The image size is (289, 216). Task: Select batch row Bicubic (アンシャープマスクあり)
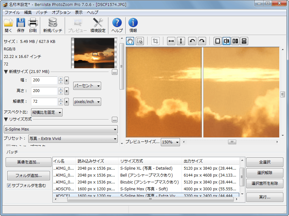coord(146,182)
